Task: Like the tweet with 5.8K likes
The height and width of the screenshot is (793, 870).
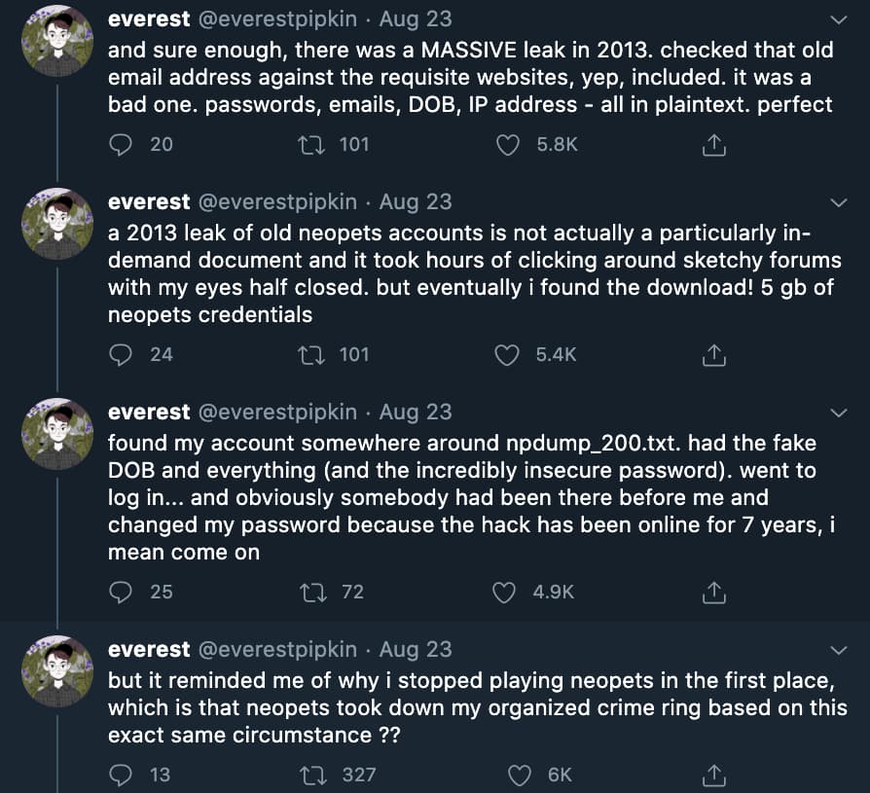Action: [x=509, y=145]
